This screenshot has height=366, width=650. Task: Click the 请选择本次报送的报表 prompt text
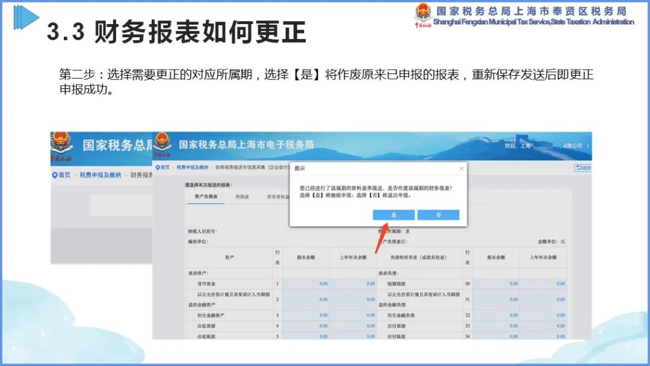[x=208, y=185]
